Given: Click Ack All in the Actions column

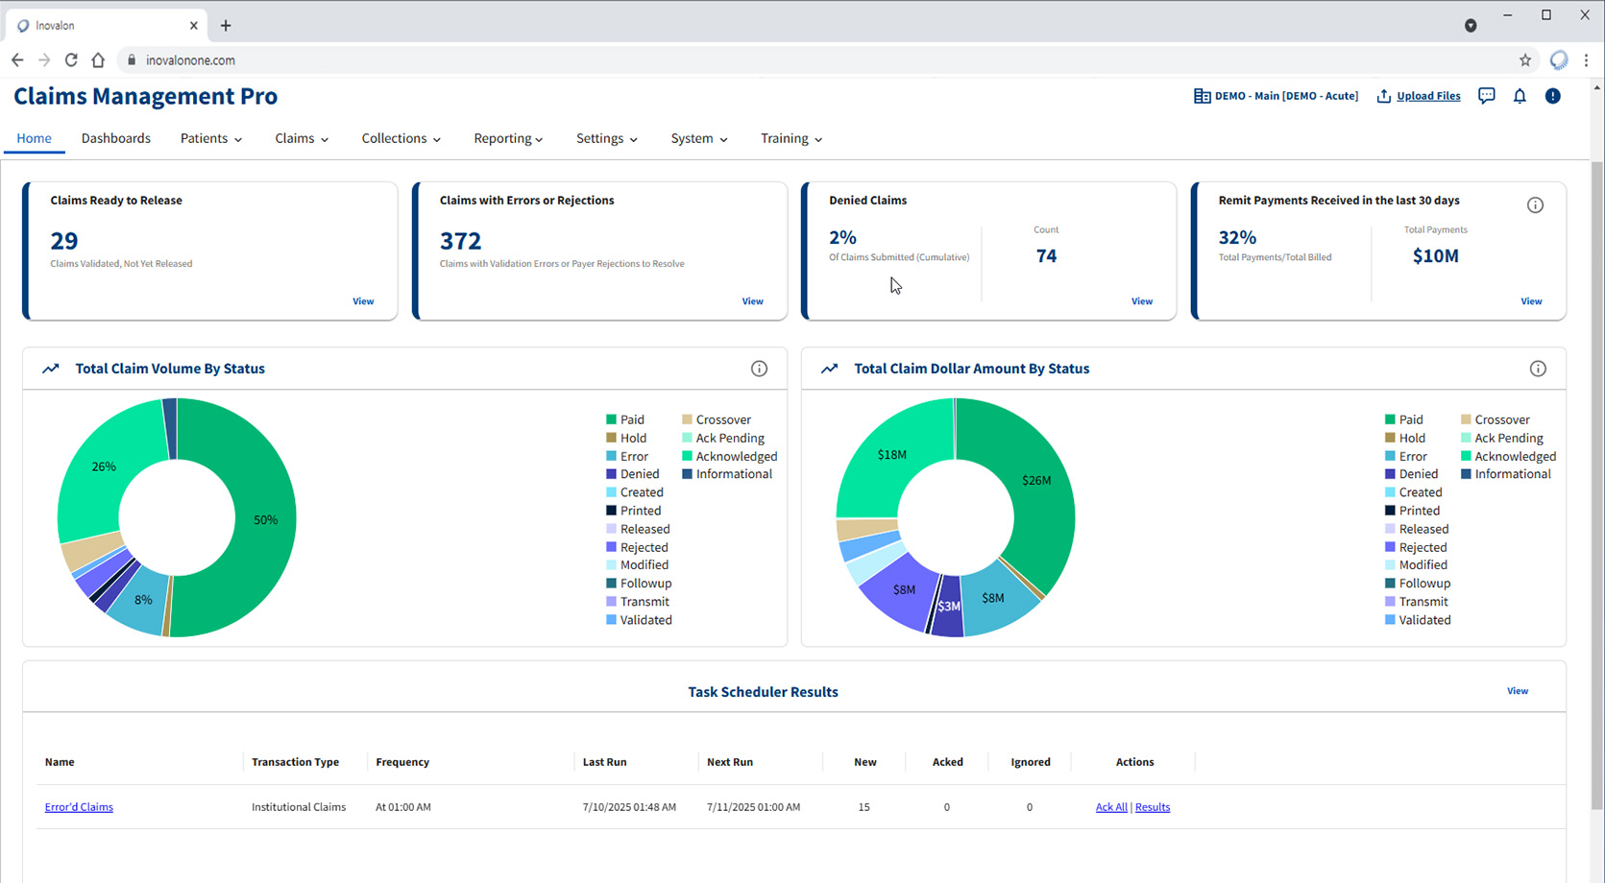Looking at the screenshot, I should coord(1111,807).
